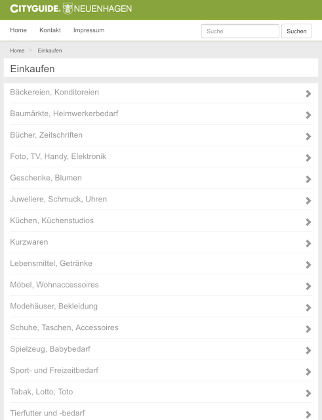Viewport: 322px width, 420px height.
Task: Go to Home in the top navigation
Action: pyautogui.click(x=18, y=30)
